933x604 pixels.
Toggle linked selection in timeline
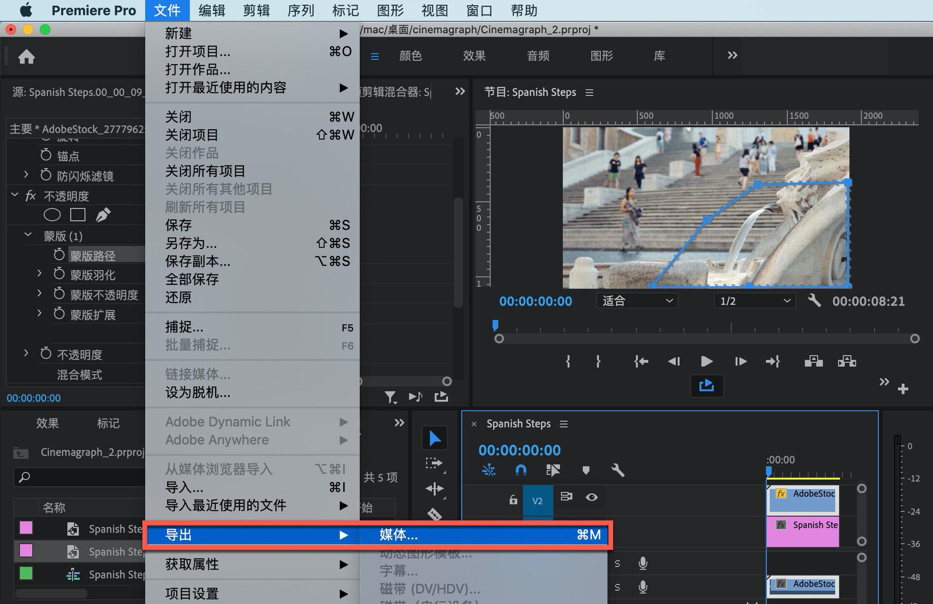click(553, 470)
